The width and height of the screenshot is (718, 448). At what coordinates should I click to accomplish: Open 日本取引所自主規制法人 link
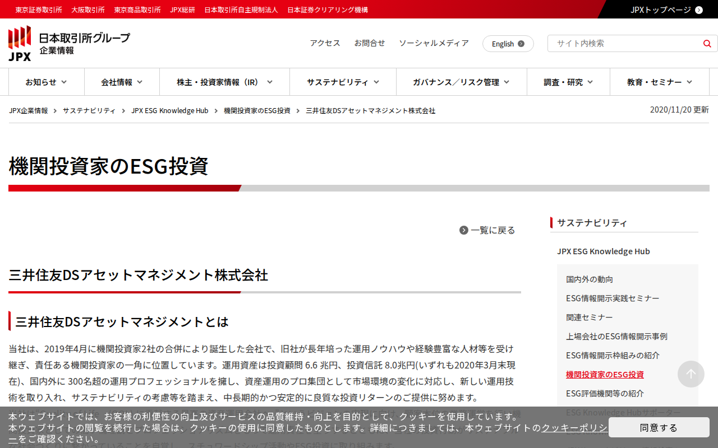click(241, 10)
